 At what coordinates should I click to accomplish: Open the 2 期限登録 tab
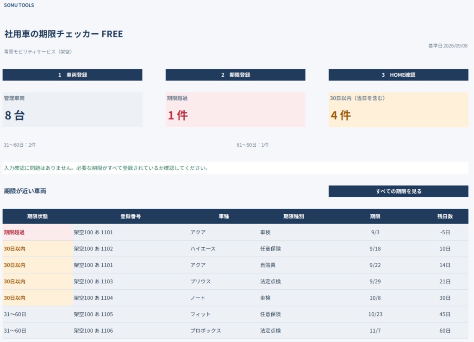pos(235,75)
